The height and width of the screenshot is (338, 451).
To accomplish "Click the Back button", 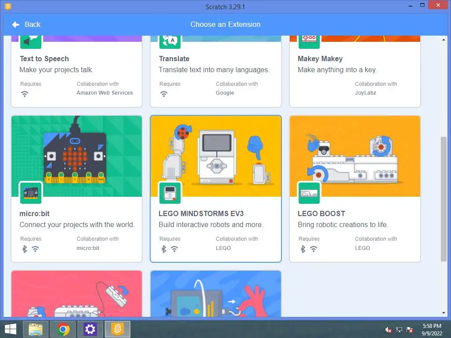I will coord(26,25).
